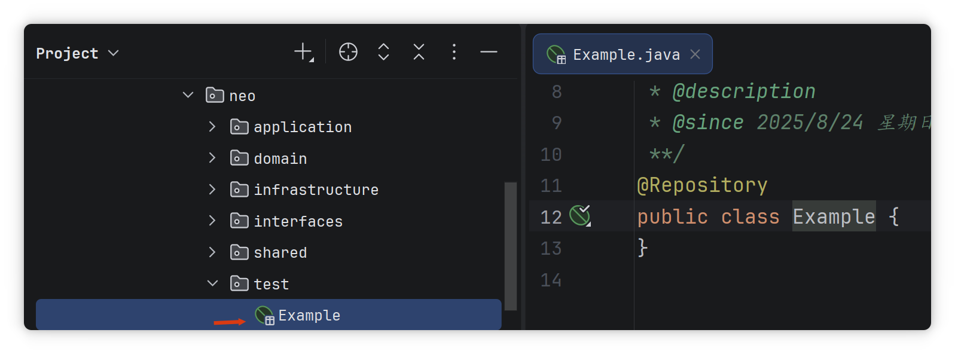Click the Example class name in code
Screen dimensions: 955x354
tap(834, 216)
